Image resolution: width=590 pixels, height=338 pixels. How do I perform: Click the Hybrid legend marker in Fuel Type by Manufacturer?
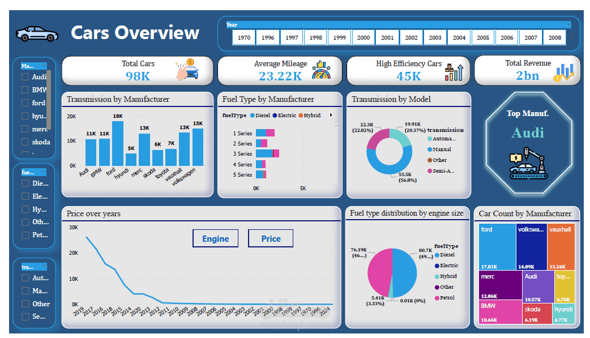pyautogui.click(x=301, y=115)
